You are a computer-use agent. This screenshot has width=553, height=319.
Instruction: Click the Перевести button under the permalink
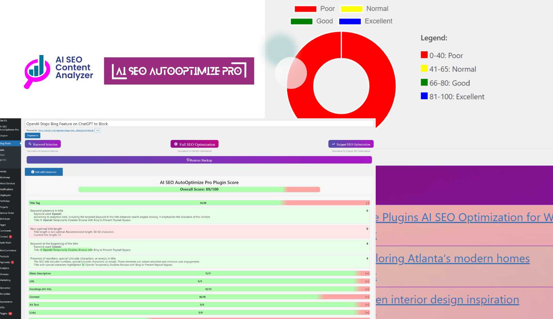tap(33, 136)
